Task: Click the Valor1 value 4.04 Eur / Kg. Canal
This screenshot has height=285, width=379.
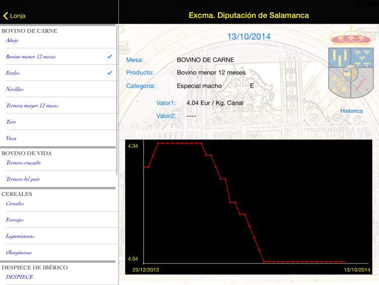Action: click(x=215, y=103)
